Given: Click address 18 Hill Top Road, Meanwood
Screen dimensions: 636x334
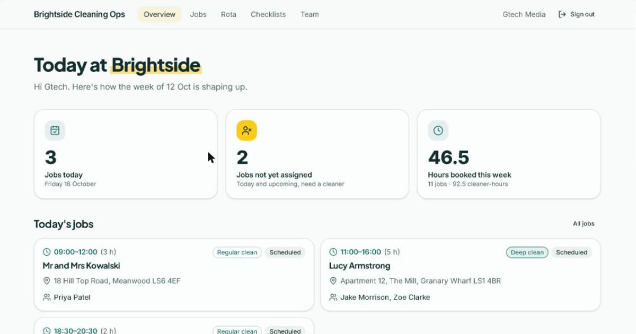Looking at the screenshot, I should pos(117,281).
